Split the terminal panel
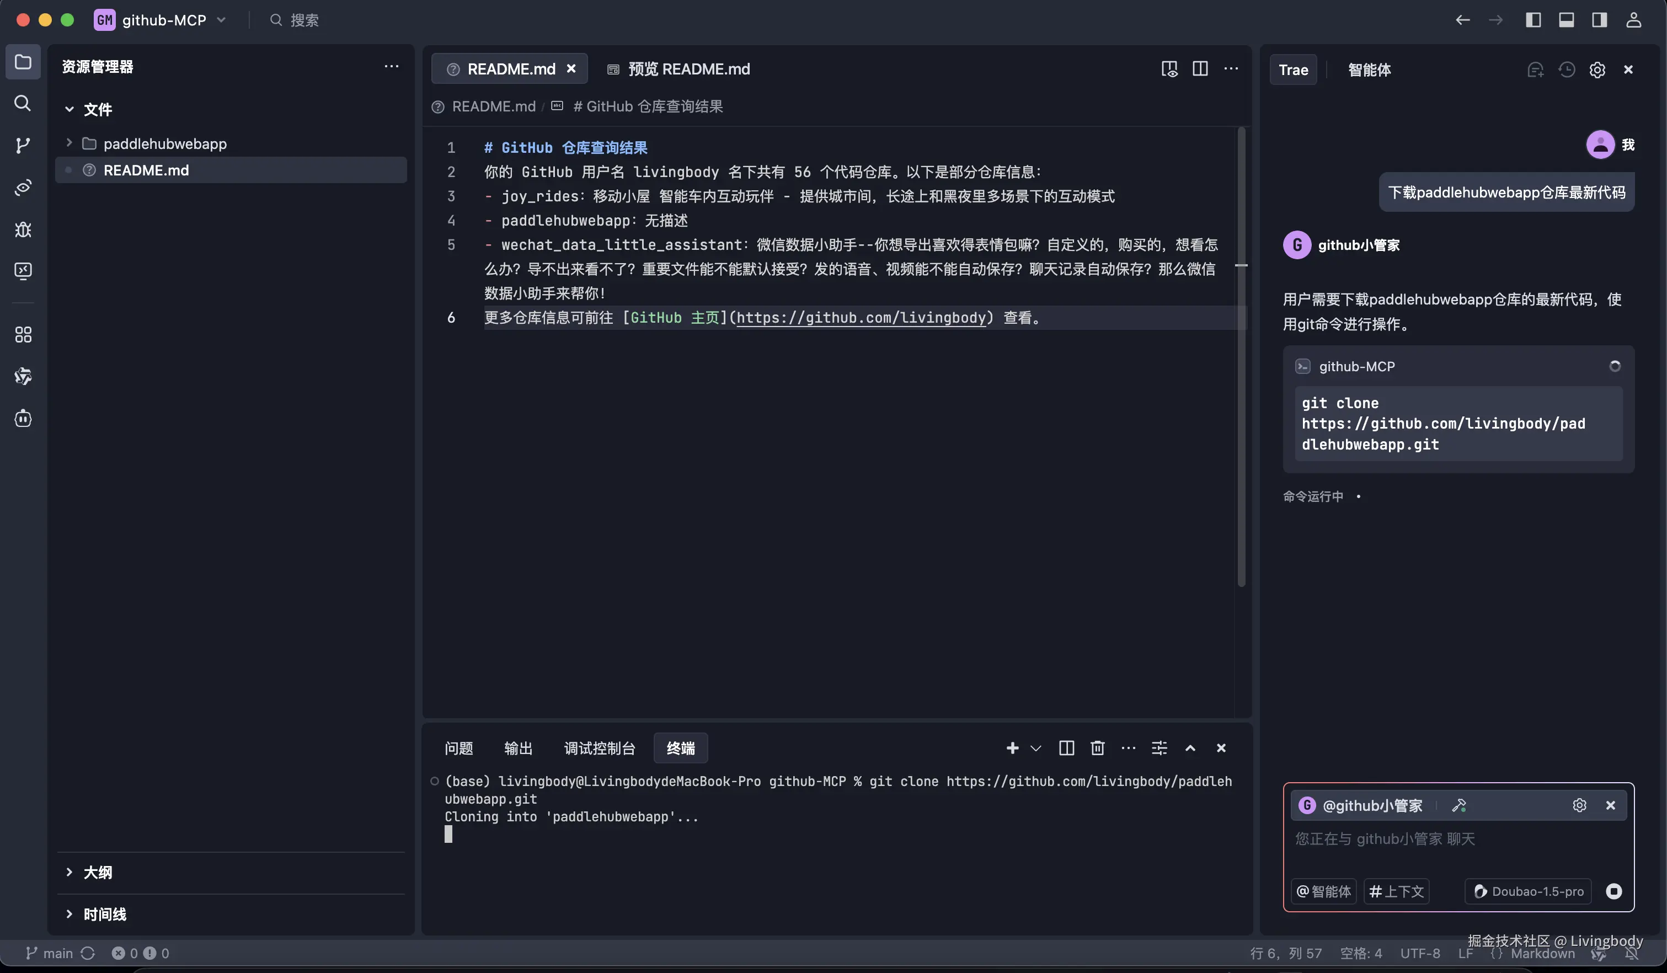The width and height of the screenshot is (1667, 973). point(1066,748)
